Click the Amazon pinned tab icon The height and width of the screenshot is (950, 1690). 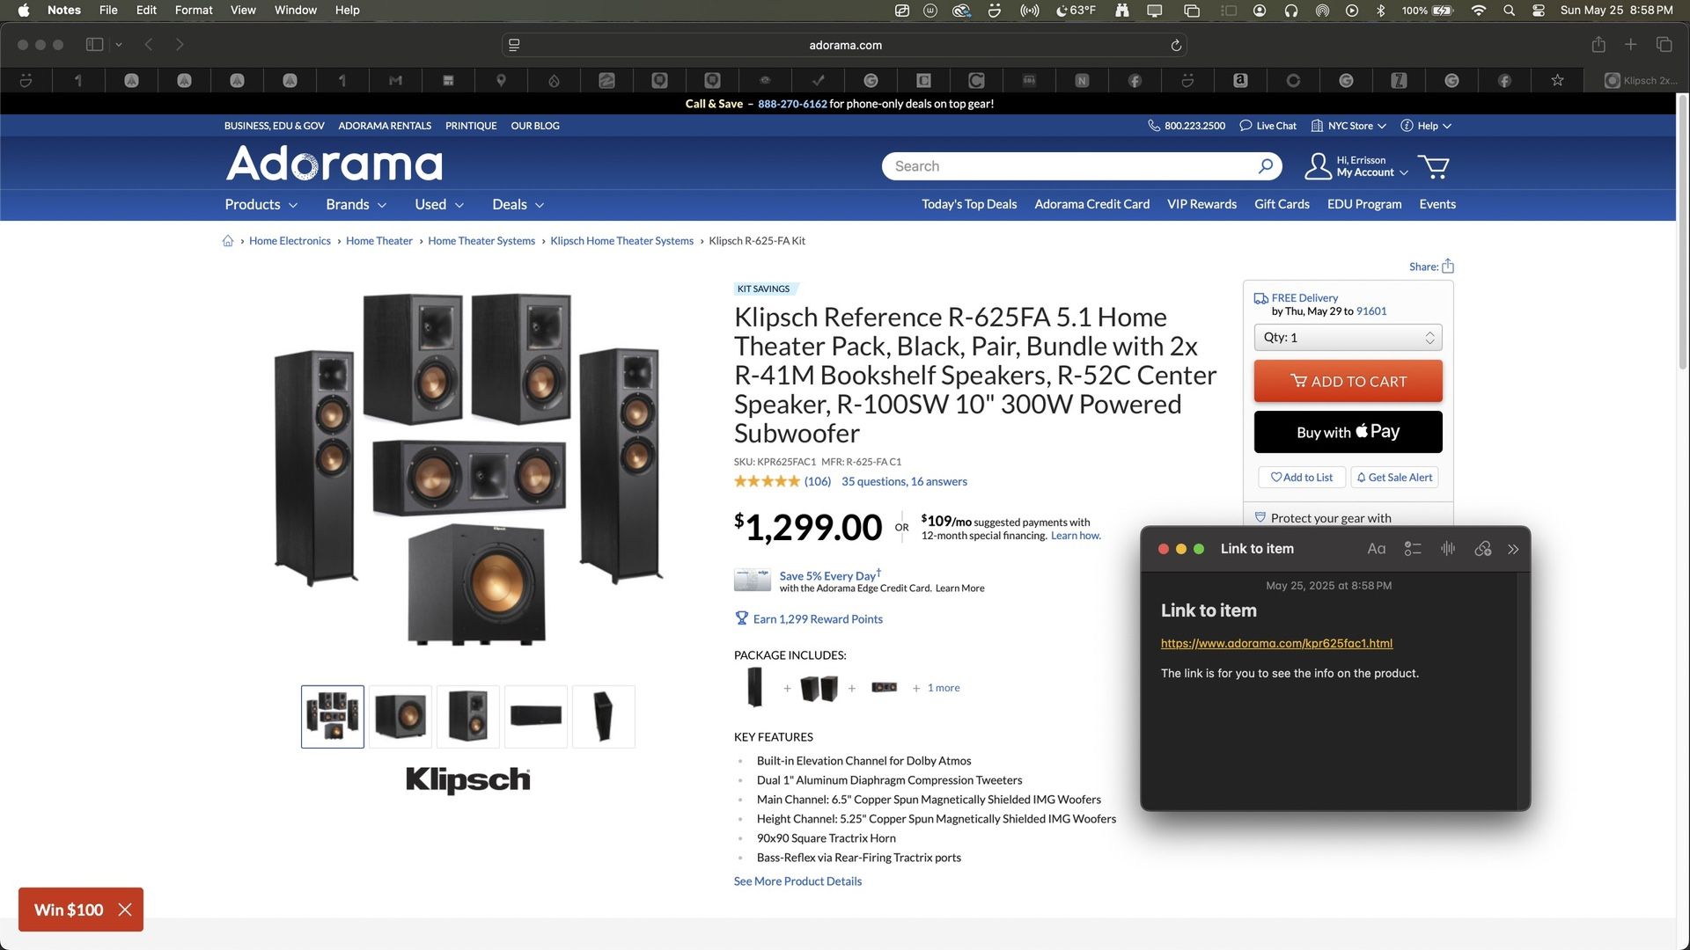pos(1240,80)
